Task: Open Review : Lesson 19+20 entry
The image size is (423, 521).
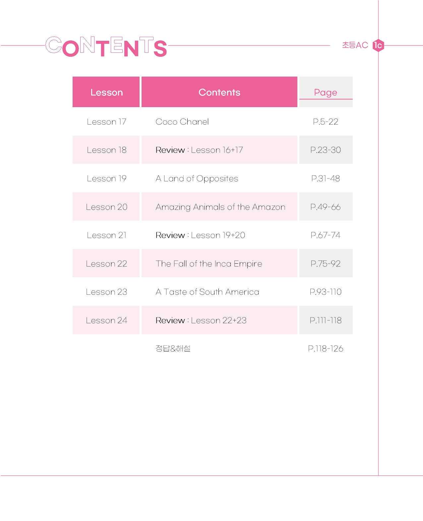Action: [200, 235]
